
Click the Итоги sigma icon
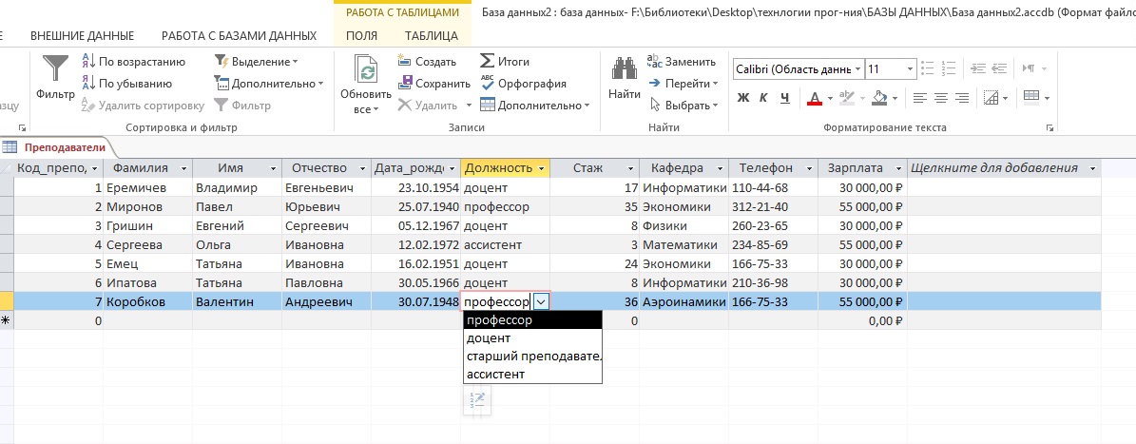tap(489, 62)
